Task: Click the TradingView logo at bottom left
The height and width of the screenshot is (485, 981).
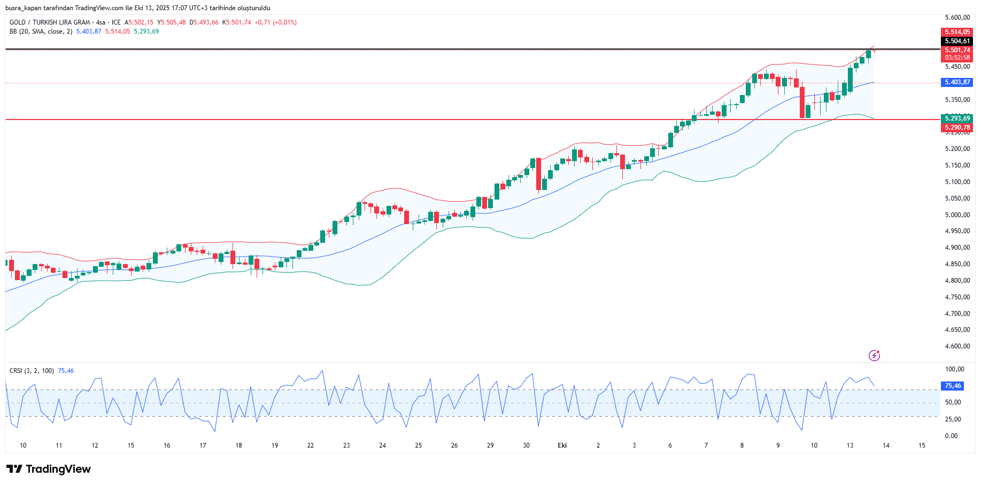Action: pos(49,469)
